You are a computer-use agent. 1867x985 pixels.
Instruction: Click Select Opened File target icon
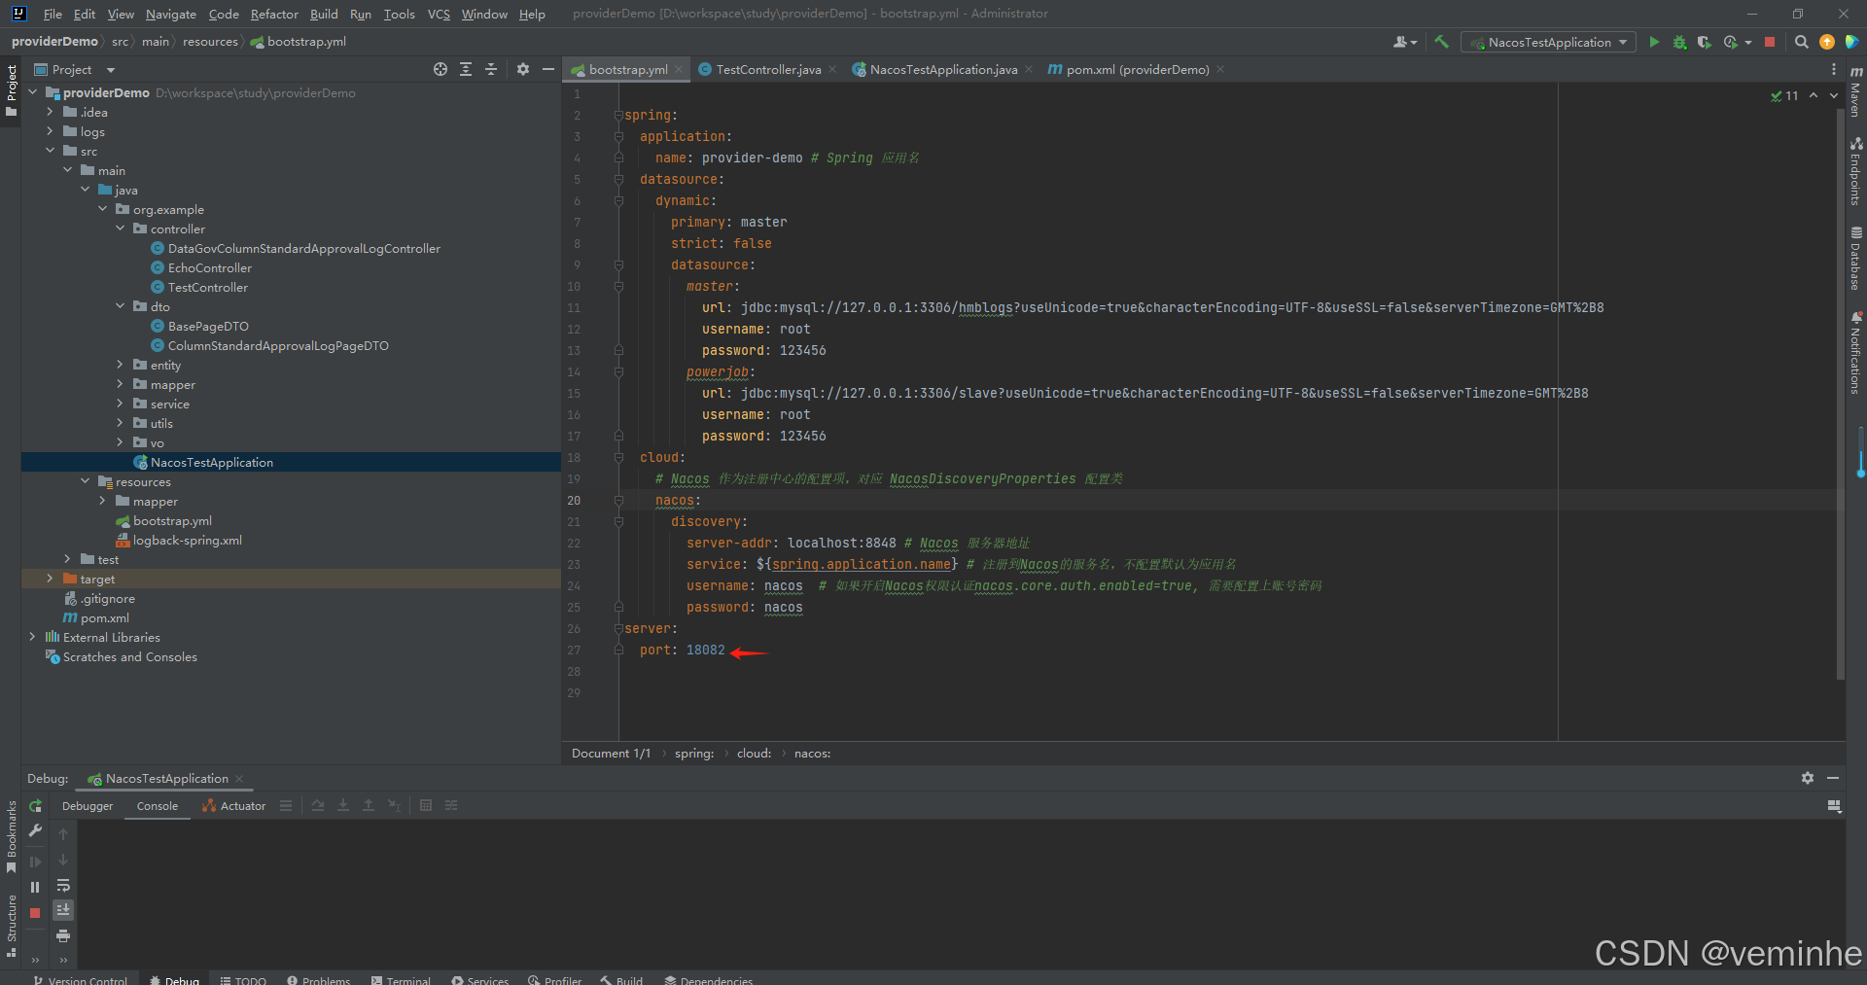(440, 69)
